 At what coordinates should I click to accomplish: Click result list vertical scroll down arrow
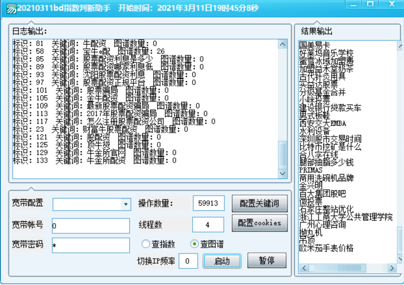[400, 259]
